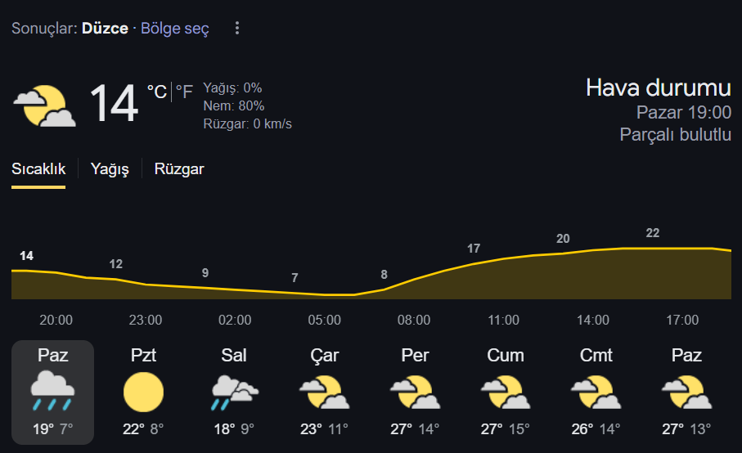
Task: Select the last Paz day forecast icon
Action: click(686, 392)
